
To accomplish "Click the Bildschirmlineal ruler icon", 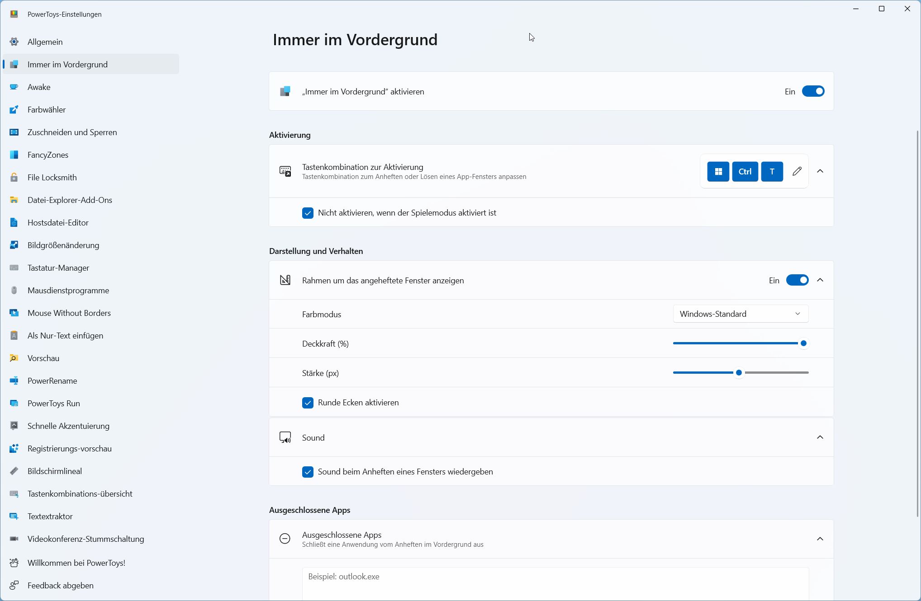I will pos(14,471).
